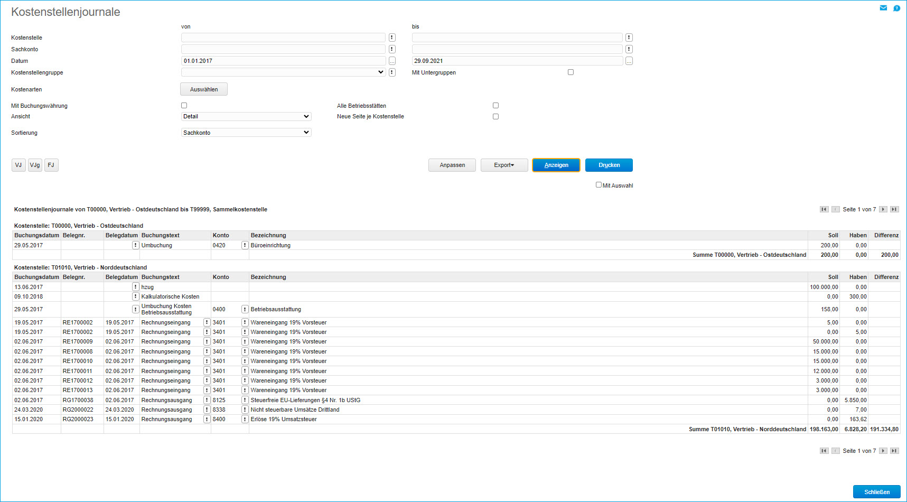Jump to last page in bottom pagination
Screen dimensions: 907x502
(x=894, y=451)
